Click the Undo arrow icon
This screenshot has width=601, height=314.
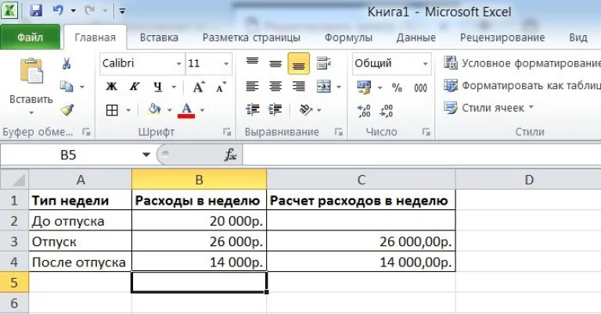pos(58,10)
